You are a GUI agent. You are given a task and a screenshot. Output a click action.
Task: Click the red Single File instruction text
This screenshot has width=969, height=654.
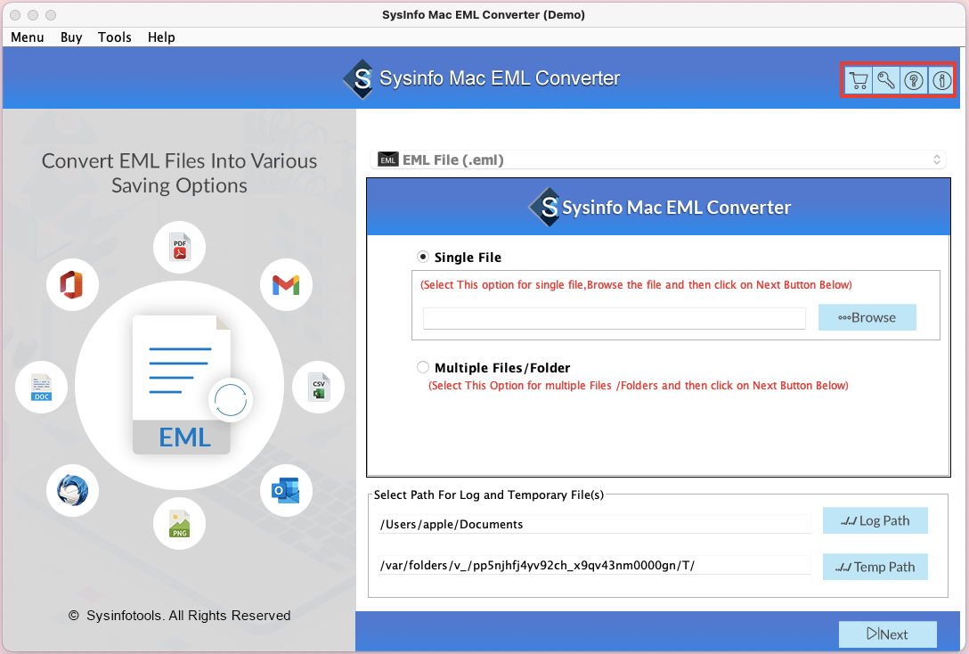pyautogui.click(x=636, y=285)
